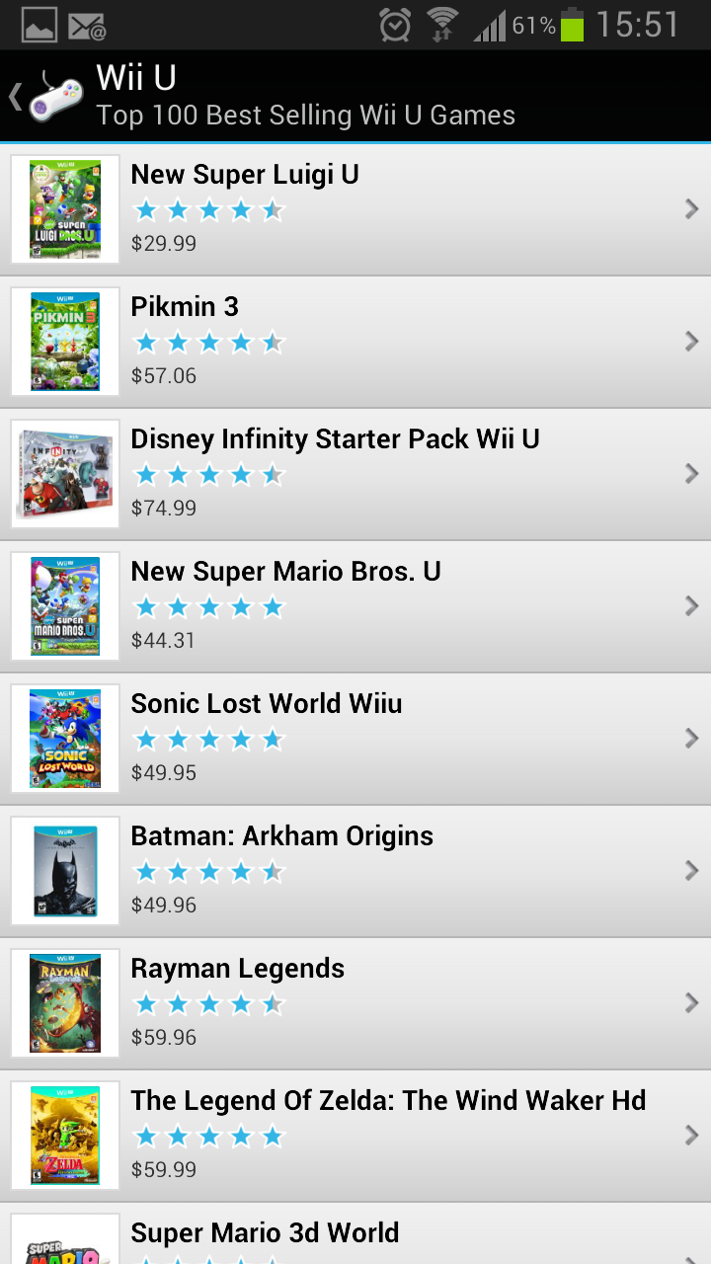Expand the Sonic Lost World row chevron

691,738
